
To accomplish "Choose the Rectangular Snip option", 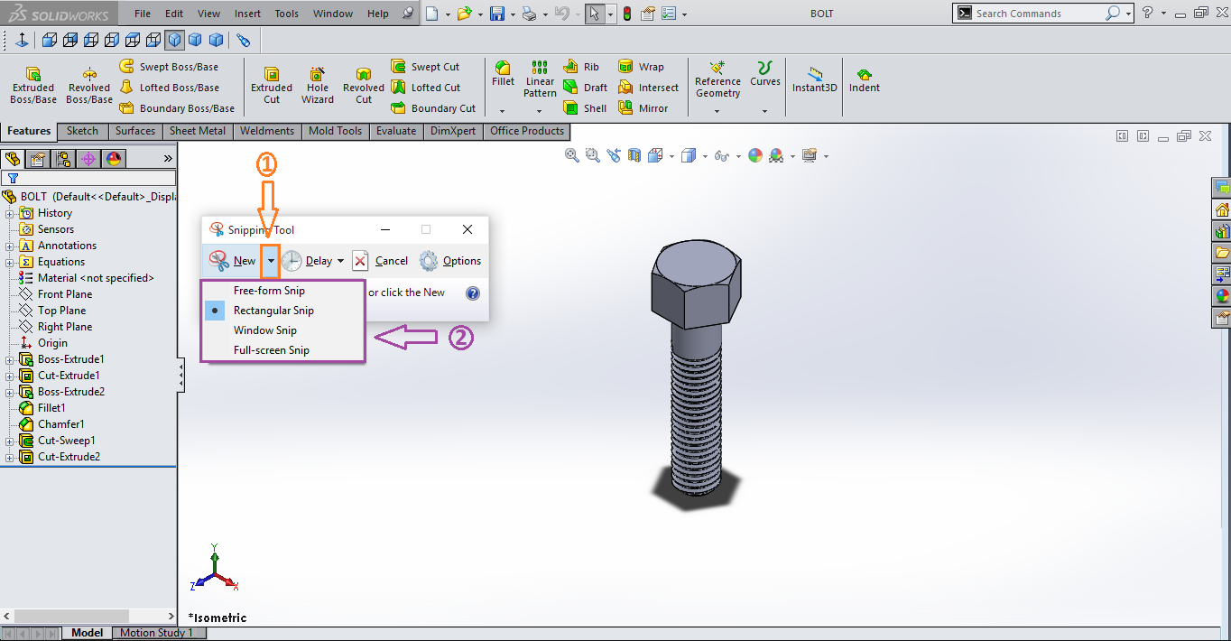I will [x=273, y=311].
